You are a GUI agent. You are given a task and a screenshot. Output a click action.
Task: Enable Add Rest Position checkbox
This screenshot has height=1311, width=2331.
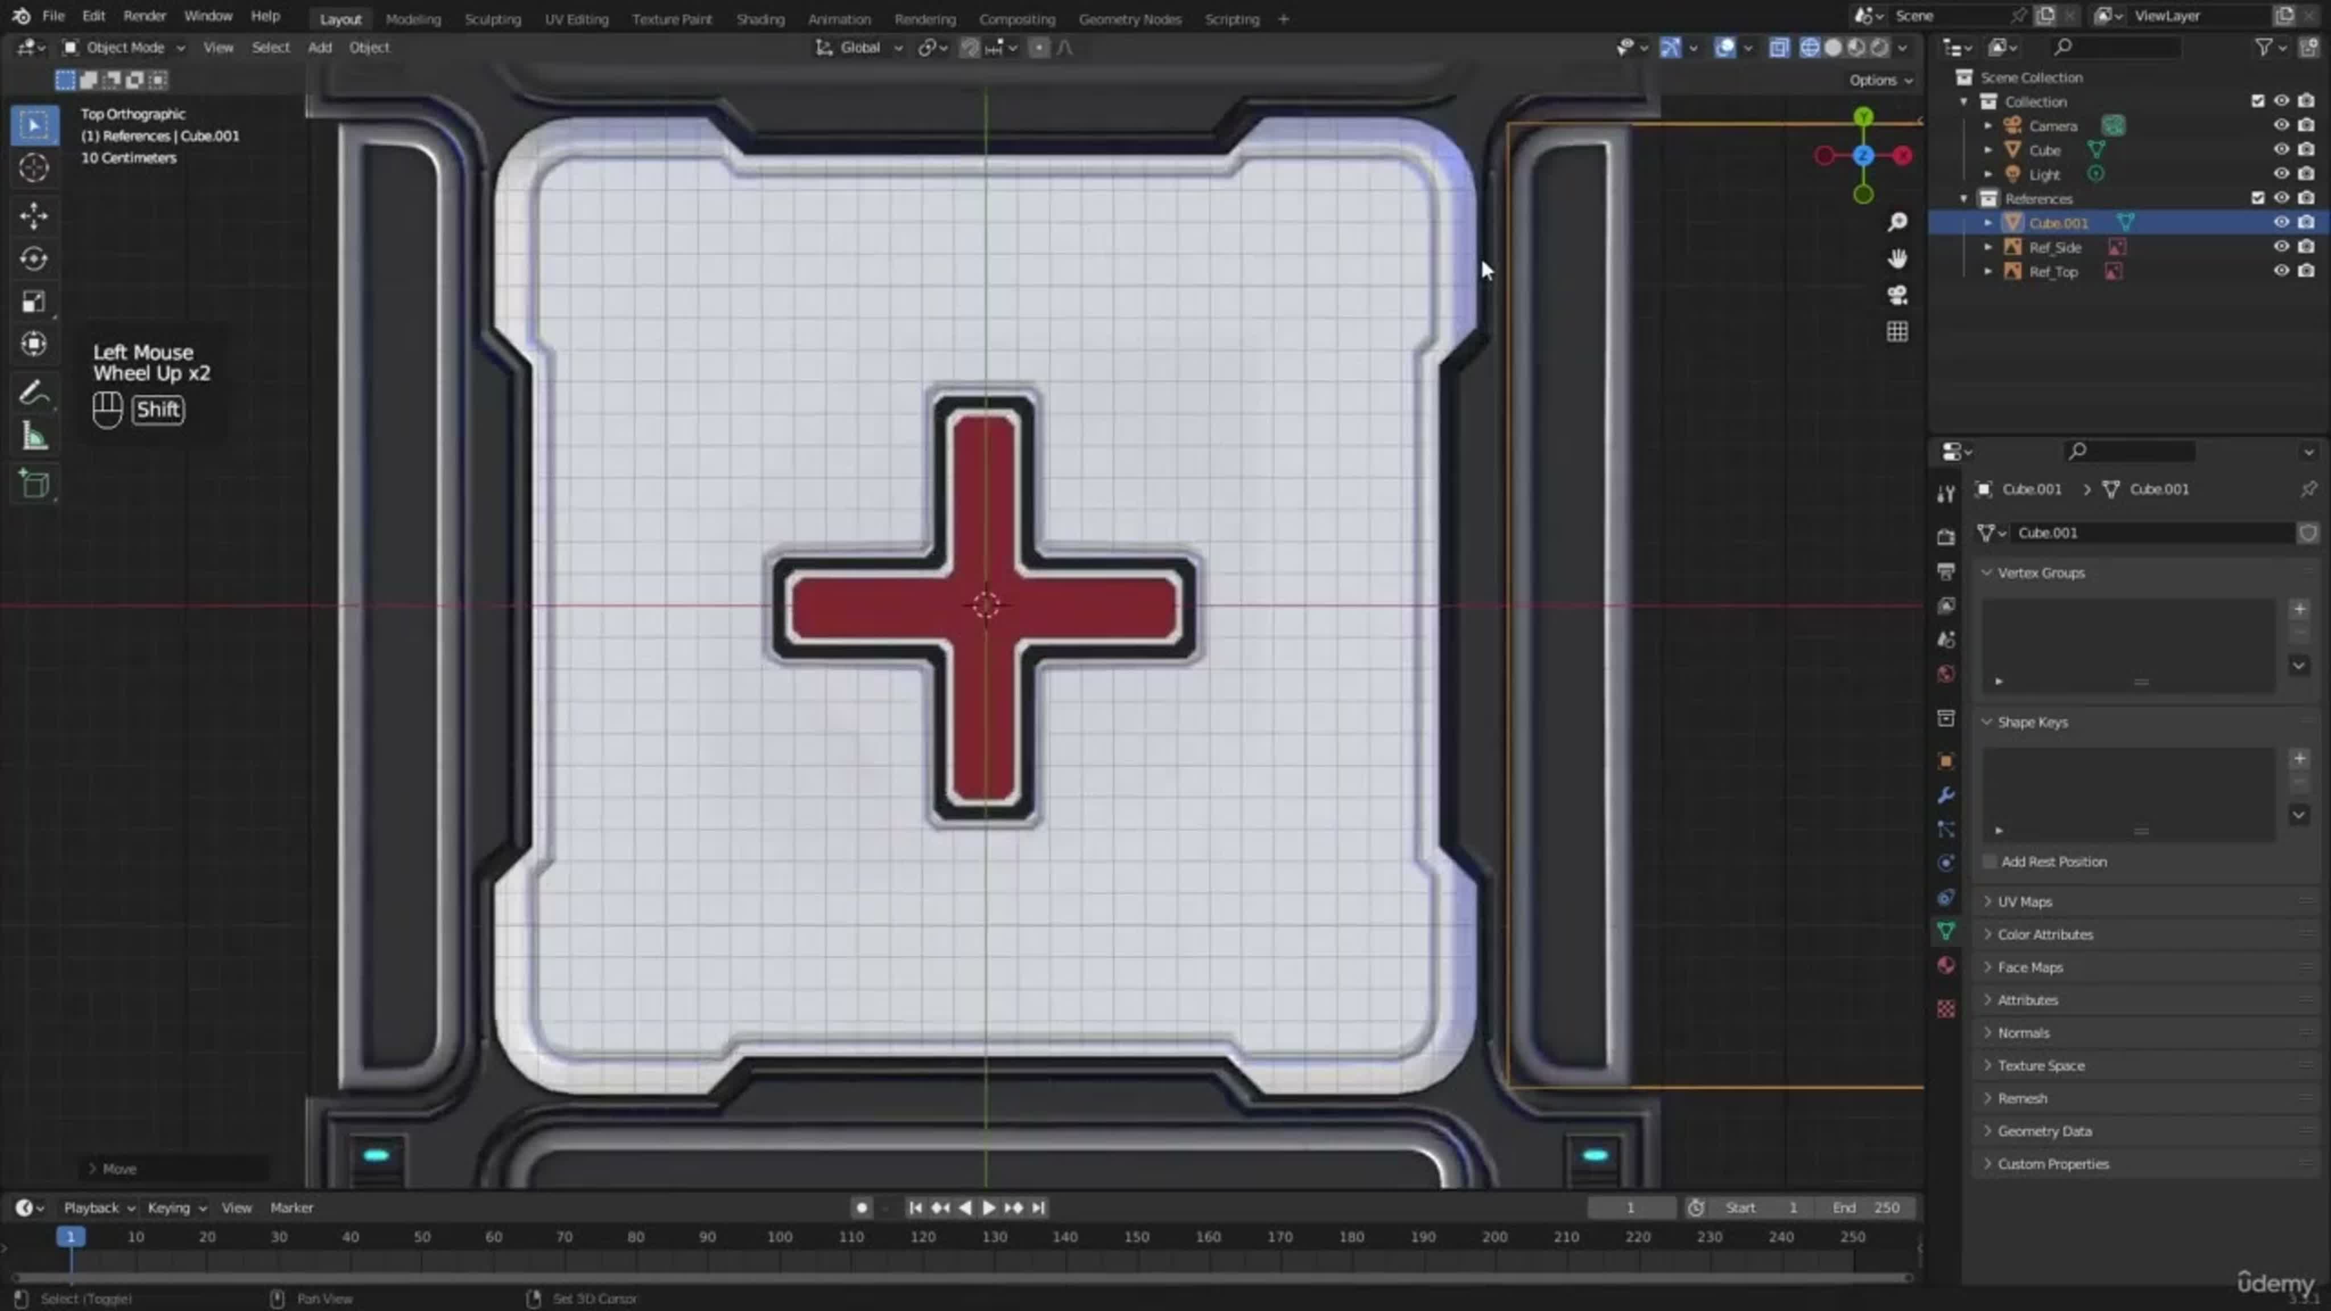[1990, 861]
